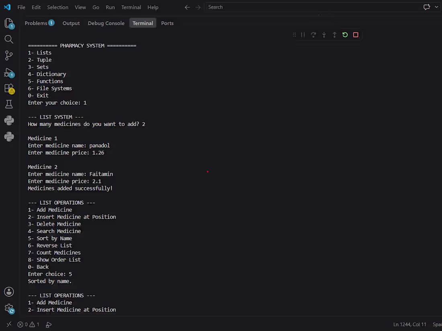Viewport: 442px width, 331px height.
Task: Click the 'Enter choice: 5' line
Action: coord(50,274)
